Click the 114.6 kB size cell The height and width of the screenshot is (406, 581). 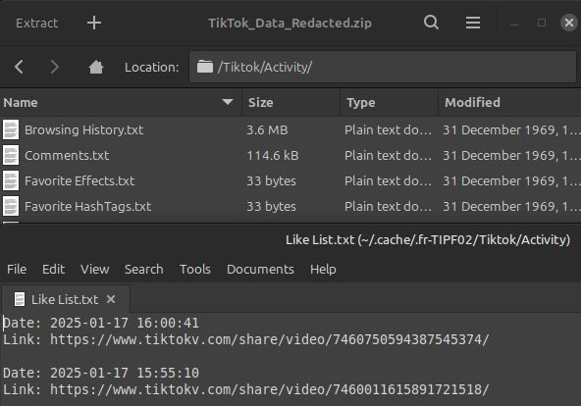(273, 156)
